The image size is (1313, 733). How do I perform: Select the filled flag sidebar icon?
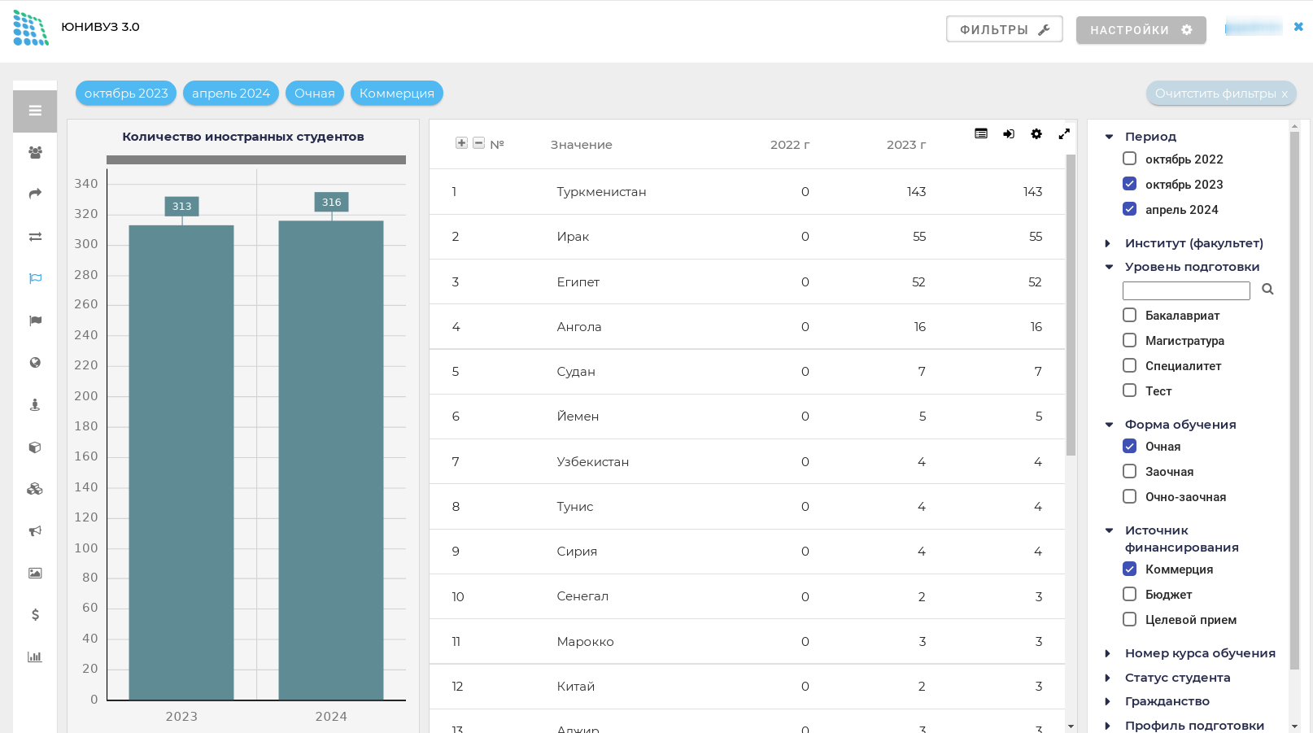tap(35, 321)
